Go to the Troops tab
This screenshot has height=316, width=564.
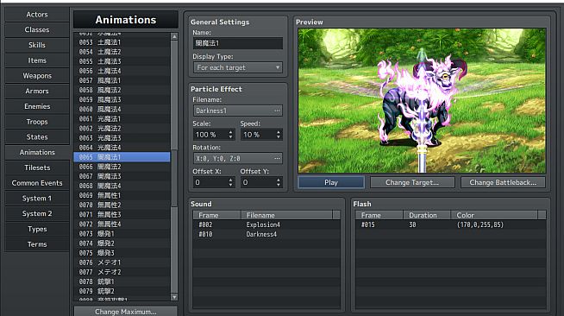point(37,122)
